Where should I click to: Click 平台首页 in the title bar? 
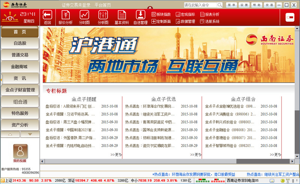tap(103, 5)
